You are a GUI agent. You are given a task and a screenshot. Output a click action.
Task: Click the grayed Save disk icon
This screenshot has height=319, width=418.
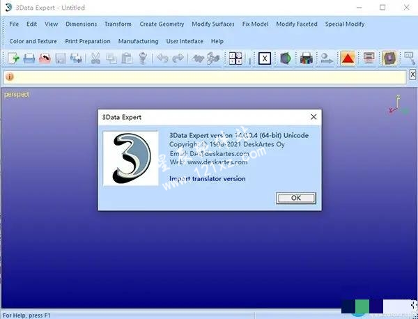61,58
